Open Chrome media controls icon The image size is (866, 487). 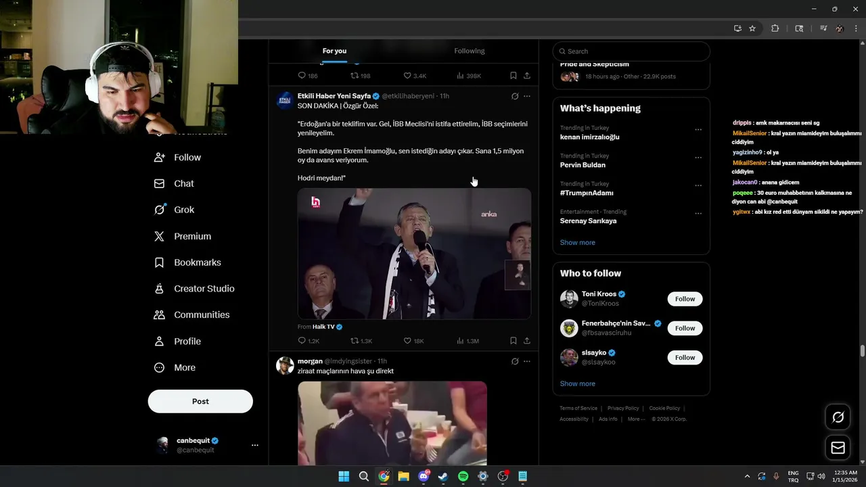click(x=823, y=28)
